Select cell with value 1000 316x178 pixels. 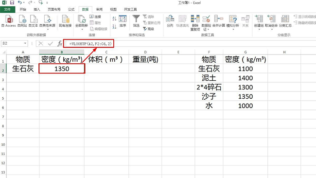245,106
